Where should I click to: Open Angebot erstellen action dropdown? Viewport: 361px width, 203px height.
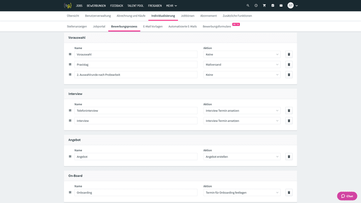click(242, 157)
